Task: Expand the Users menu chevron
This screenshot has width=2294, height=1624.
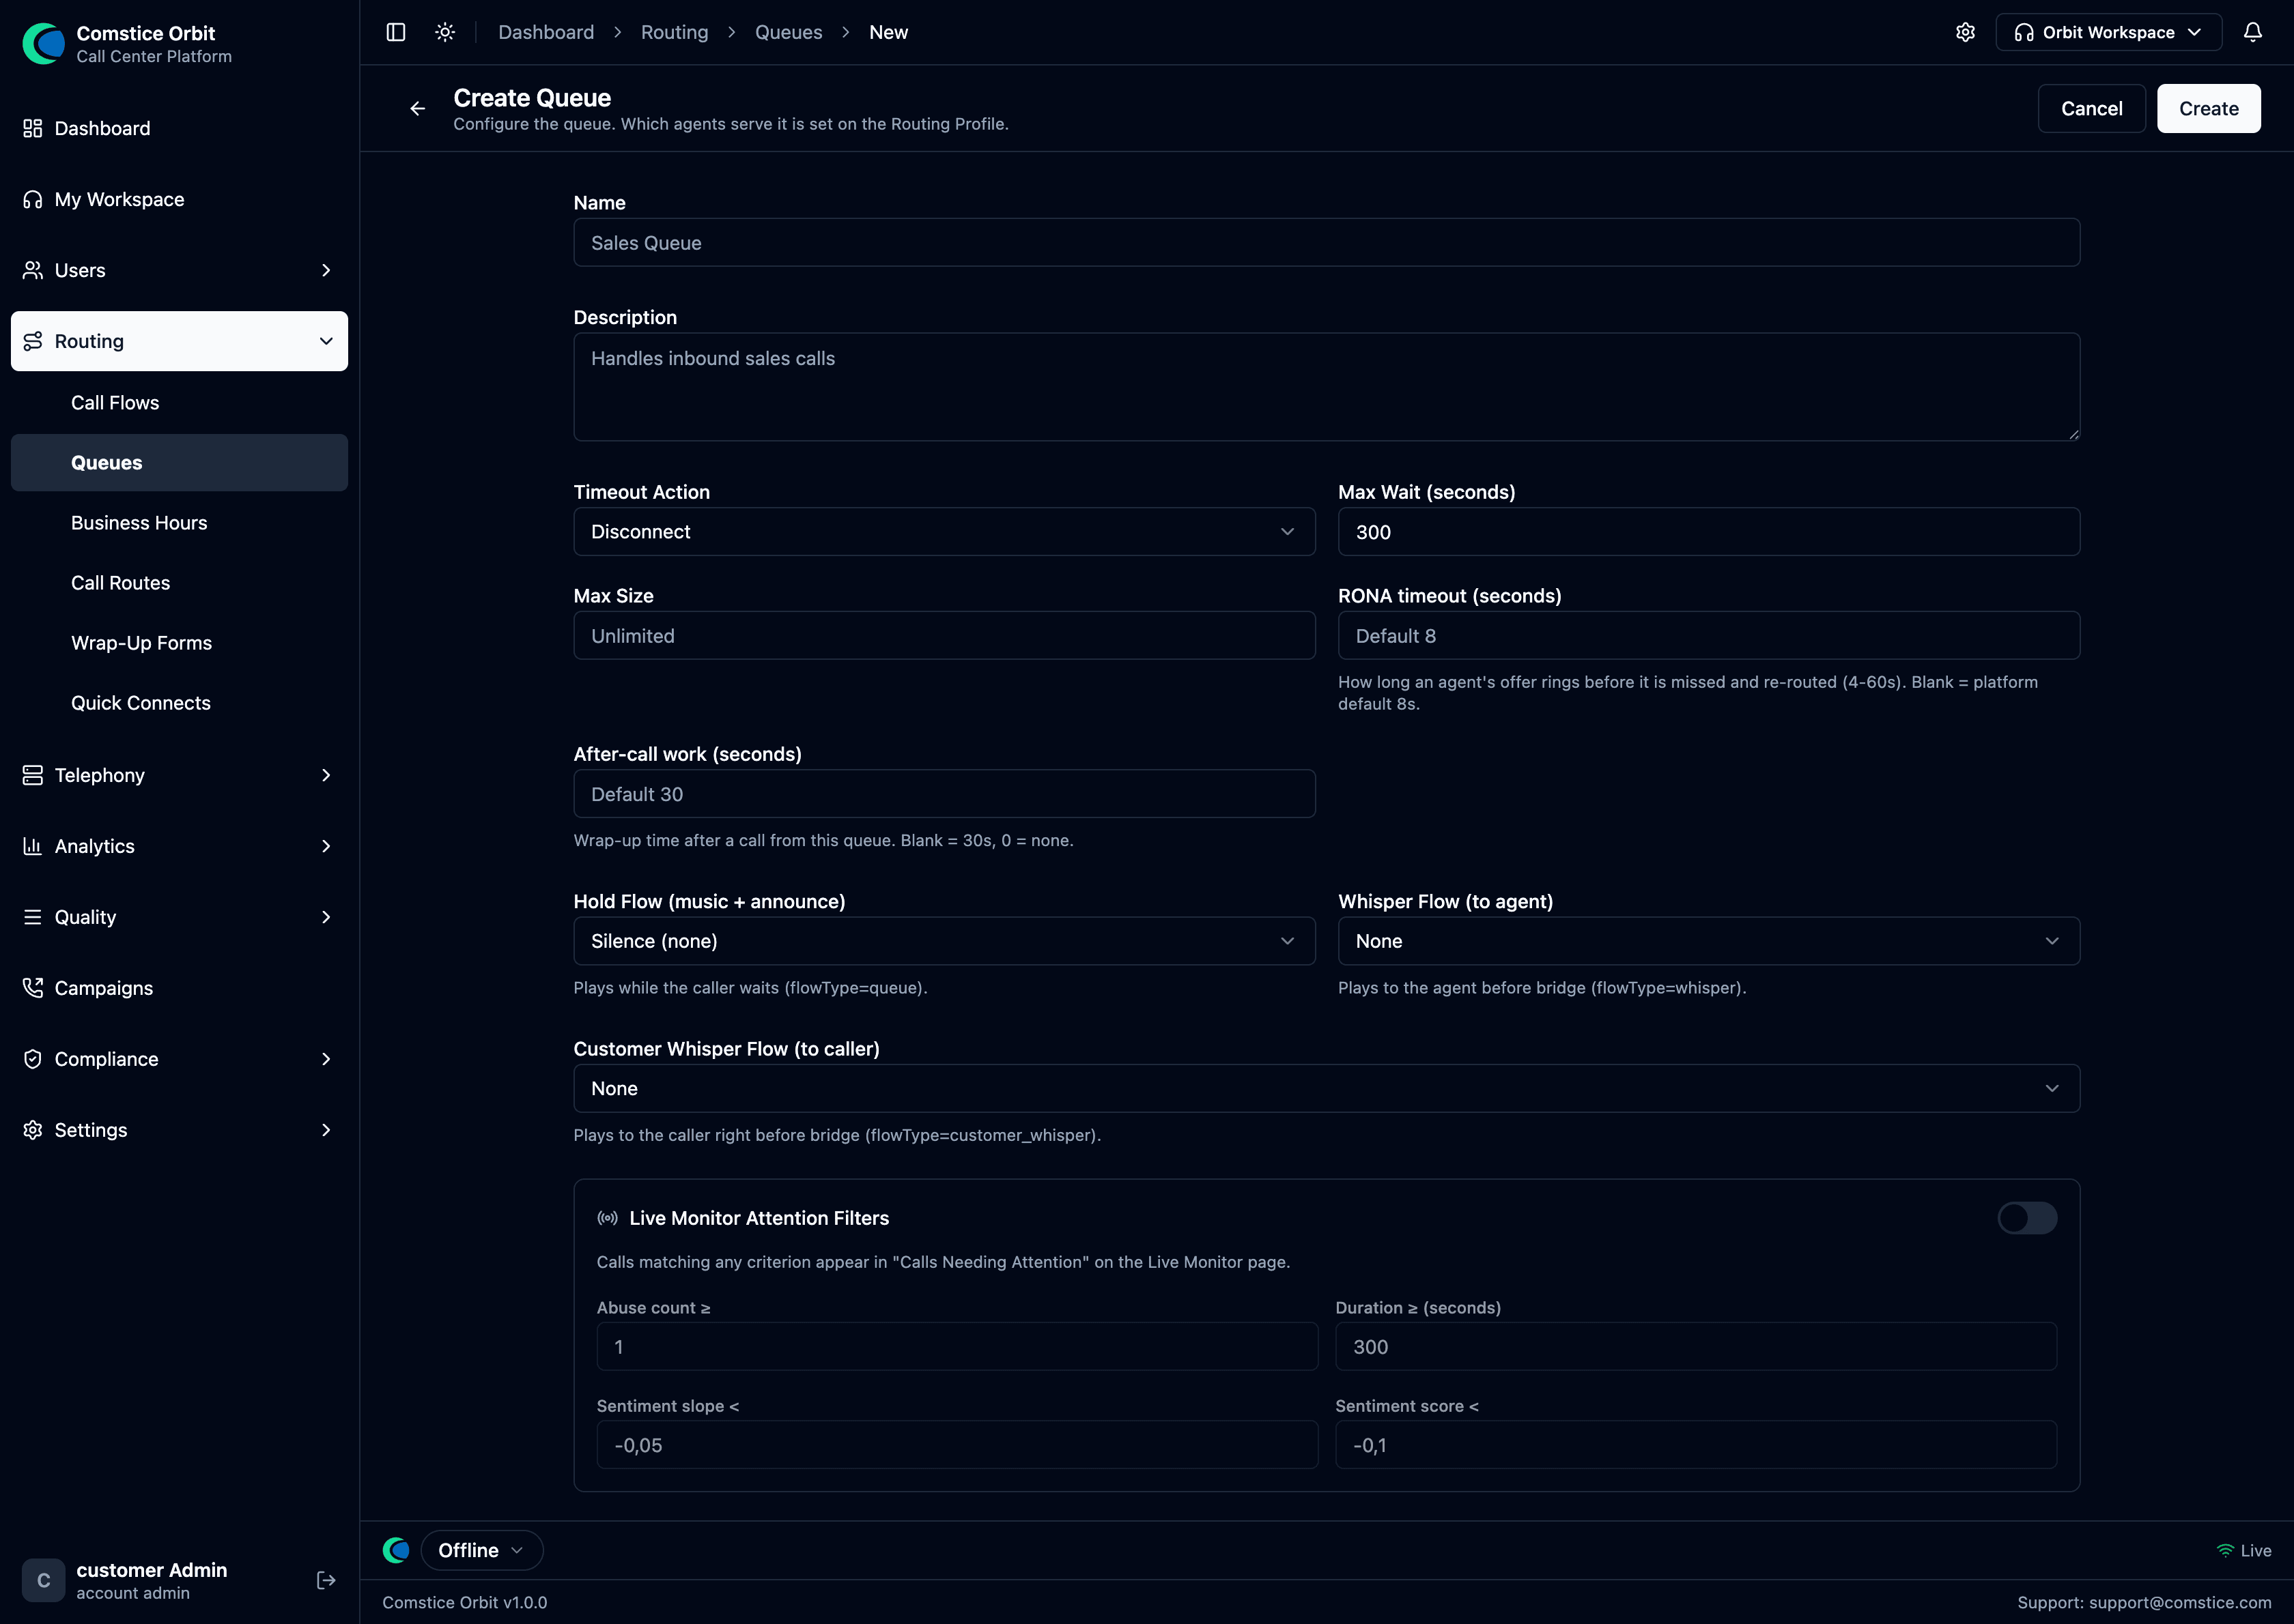Action: 326,270
